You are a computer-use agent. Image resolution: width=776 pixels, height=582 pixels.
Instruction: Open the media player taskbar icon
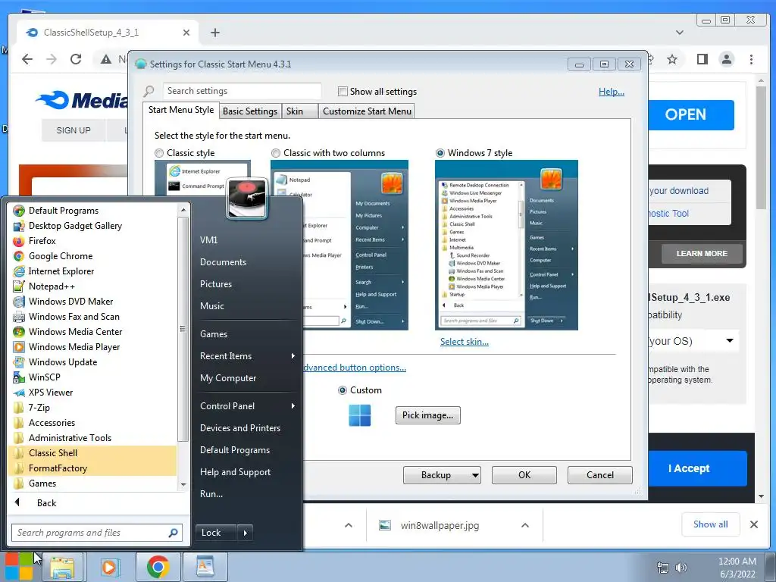pyautogui.click(x=110, y=567)
